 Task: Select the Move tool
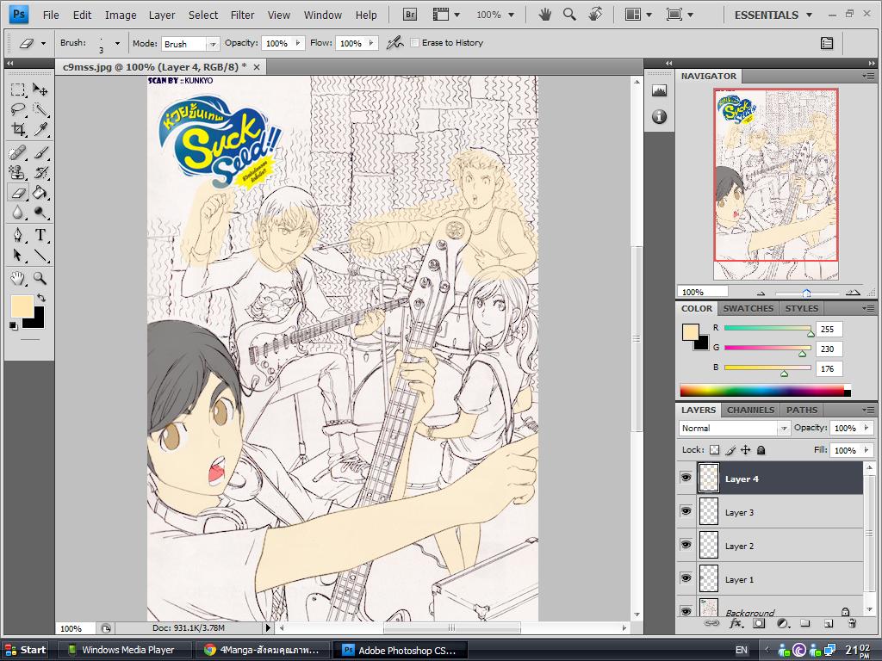point(40,90)
